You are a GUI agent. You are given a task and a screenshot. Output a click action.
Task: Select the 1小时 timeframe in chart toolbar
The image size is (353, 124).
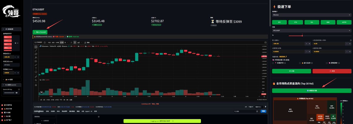click(x=57, y=43)
